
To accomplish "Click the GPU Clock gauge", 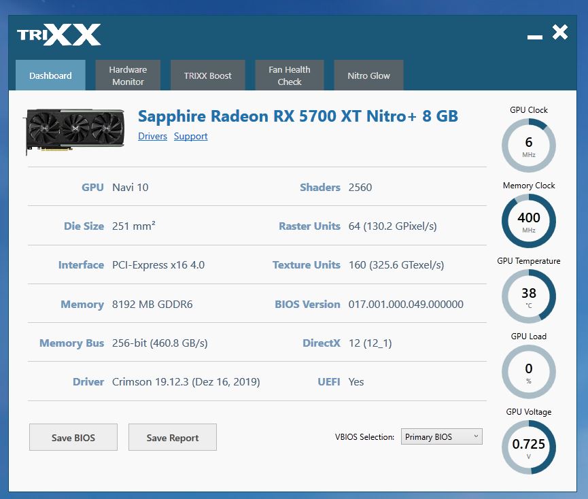I will coord(529,145).
